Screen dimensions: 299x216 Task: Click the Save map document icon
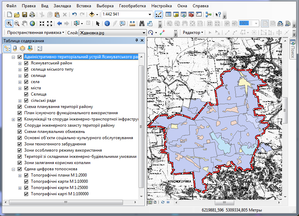pyautogui.click(x=25, y=15)
